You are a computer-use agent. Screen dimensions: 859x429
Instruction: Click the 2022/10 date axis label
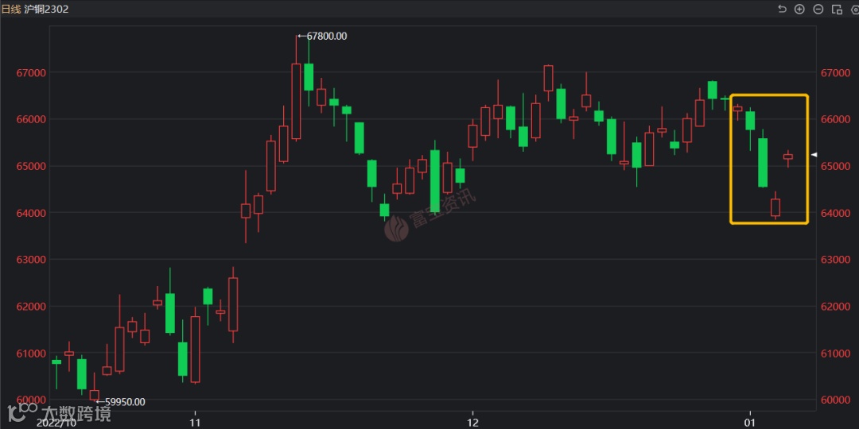coord(56,423)
